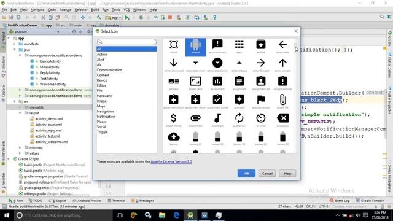Open the VCS menu

(126, 10)
